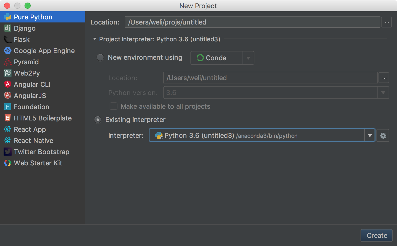Screen dimensions: 397x246
Task: Click the Web Starter Kit icon
Action: coord(8,163)
